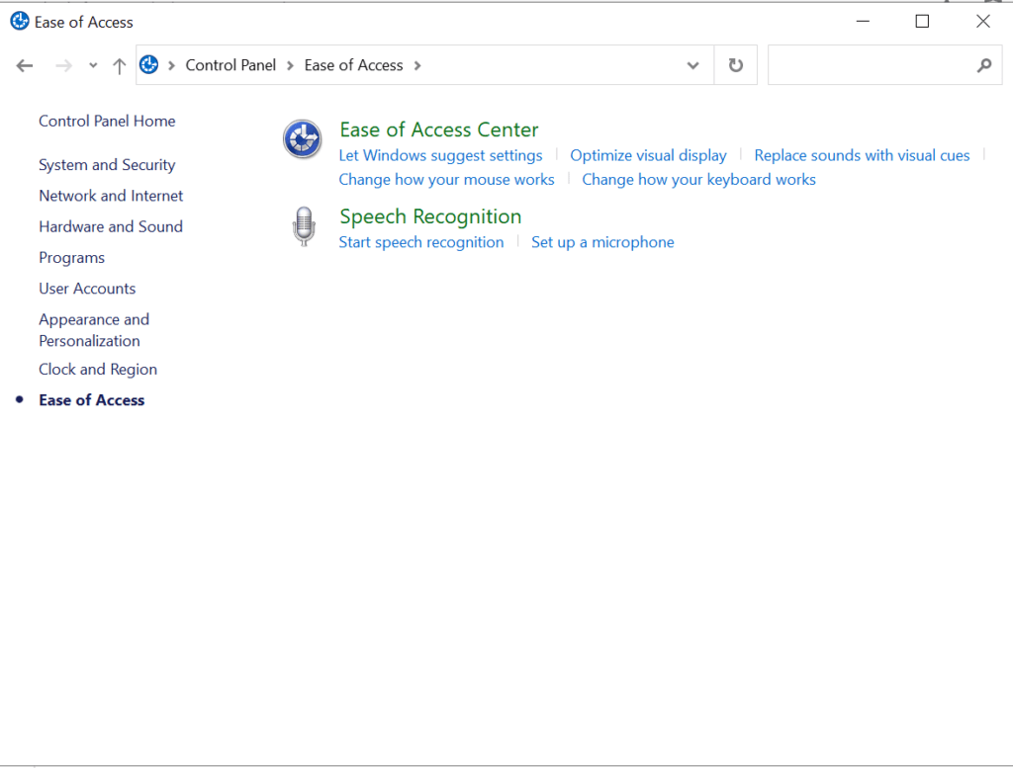Go back with the back arrow
The width and height of the screenshot is (1013, 768).
click(25, 65)
